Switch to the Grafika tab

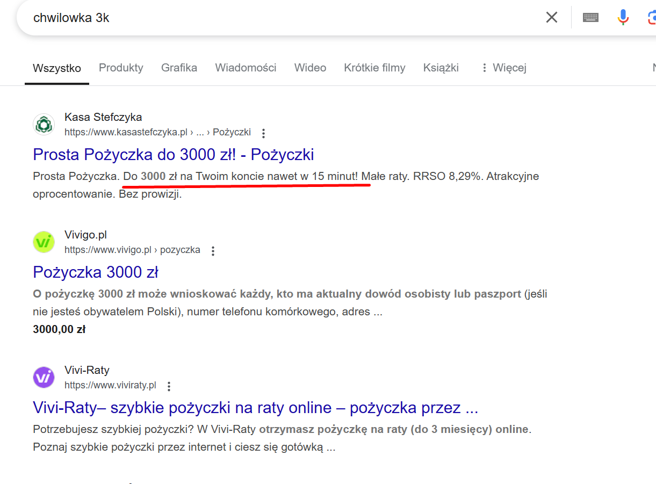pos(179,68)
